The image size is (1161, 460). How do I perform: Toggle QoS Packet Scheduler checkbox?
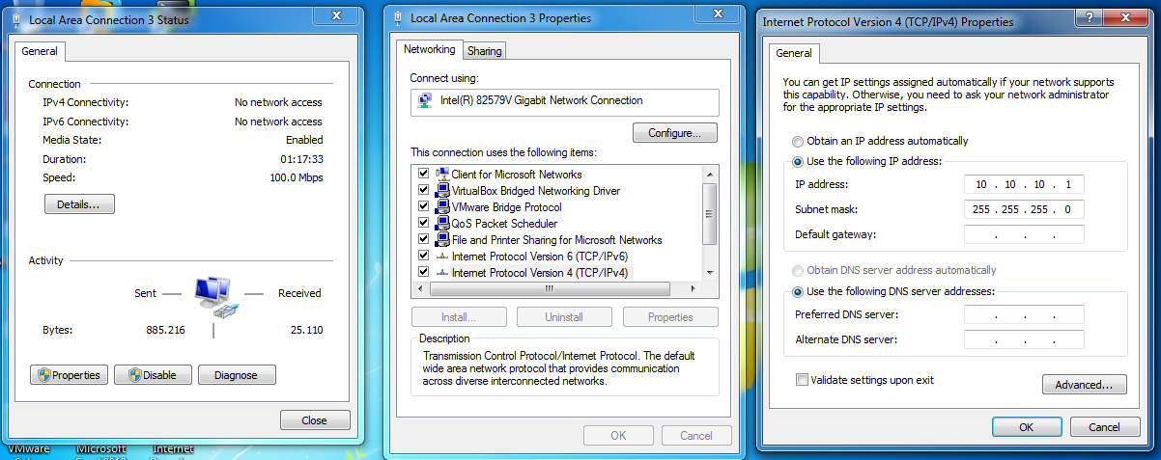pos(423,224)
